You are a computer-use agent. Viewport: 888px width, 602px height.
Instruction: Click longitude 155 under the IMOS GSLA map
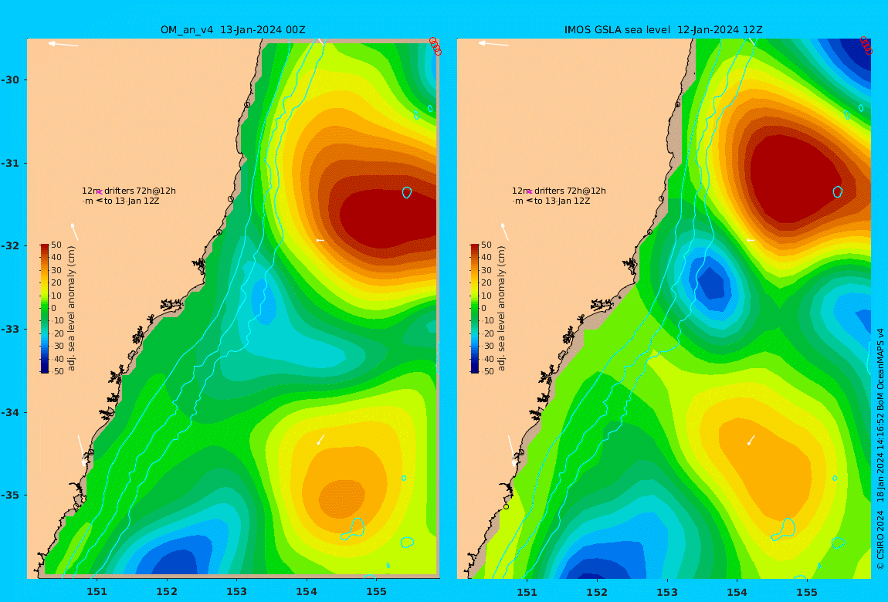(x=807, y=592)
